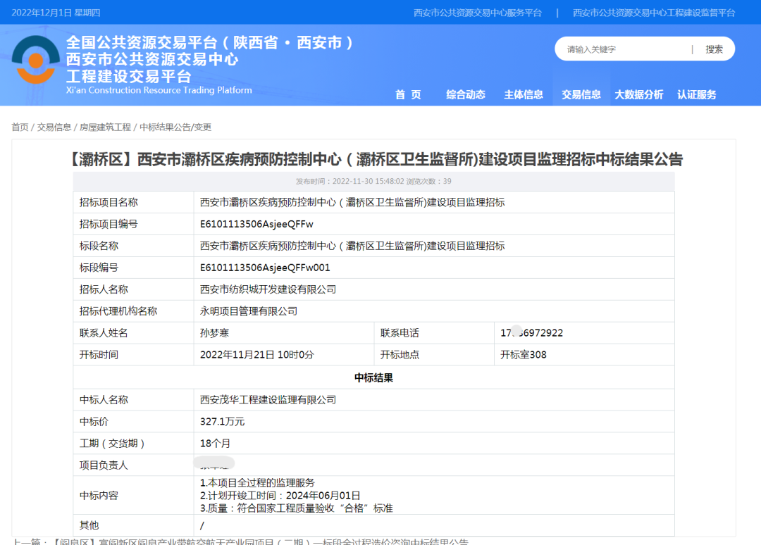The image size is (761, 545).
Task: Click the 中标结果公告/变更 breadcrumb link
Action: 175,127
